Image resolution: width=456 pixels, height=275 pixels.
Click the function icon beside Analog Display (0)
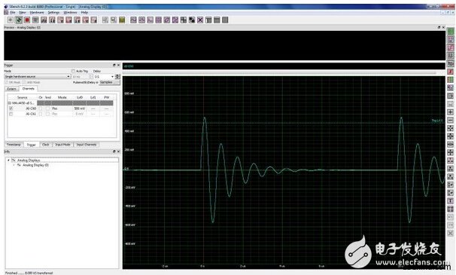pyautogui.click(x=19, y=165)
